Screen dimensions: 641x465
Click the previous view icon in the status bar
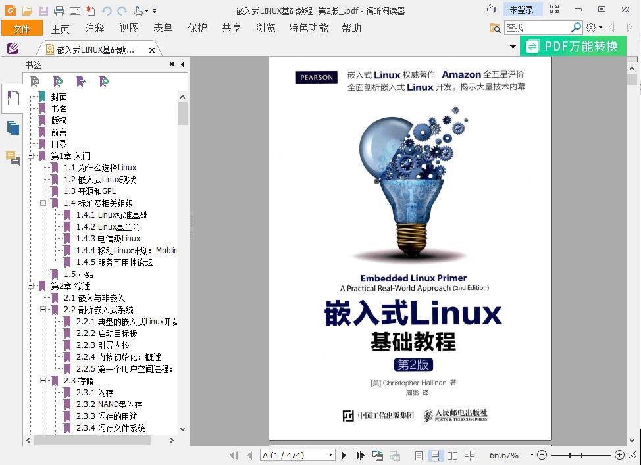[x=377, y=455]
